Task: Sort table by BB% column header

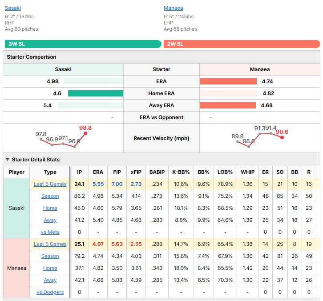Action: point(203,172)
